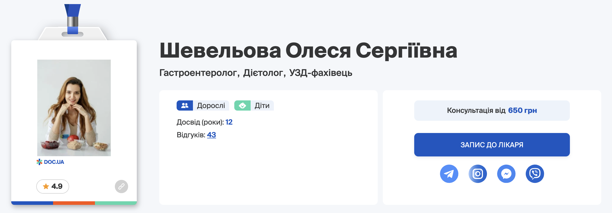Click the Гастроентеролог specialty text
612x213 pixels.
pyautogui.click(x=198, y=73)
